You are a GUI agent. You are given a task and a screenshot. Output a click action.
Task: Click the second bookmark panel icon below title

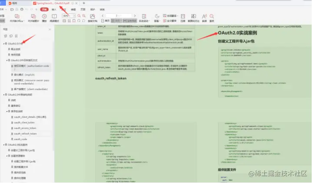click(x=11, y=36)
